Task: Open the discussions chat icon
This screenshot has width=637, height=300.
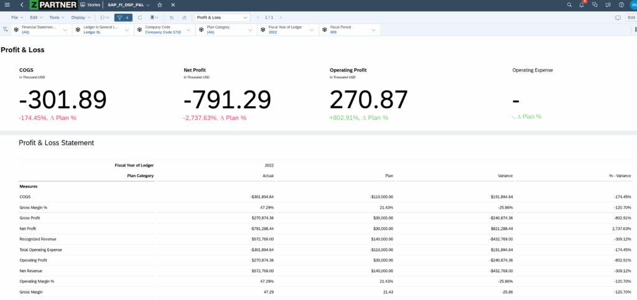Action: click(595, 5)
